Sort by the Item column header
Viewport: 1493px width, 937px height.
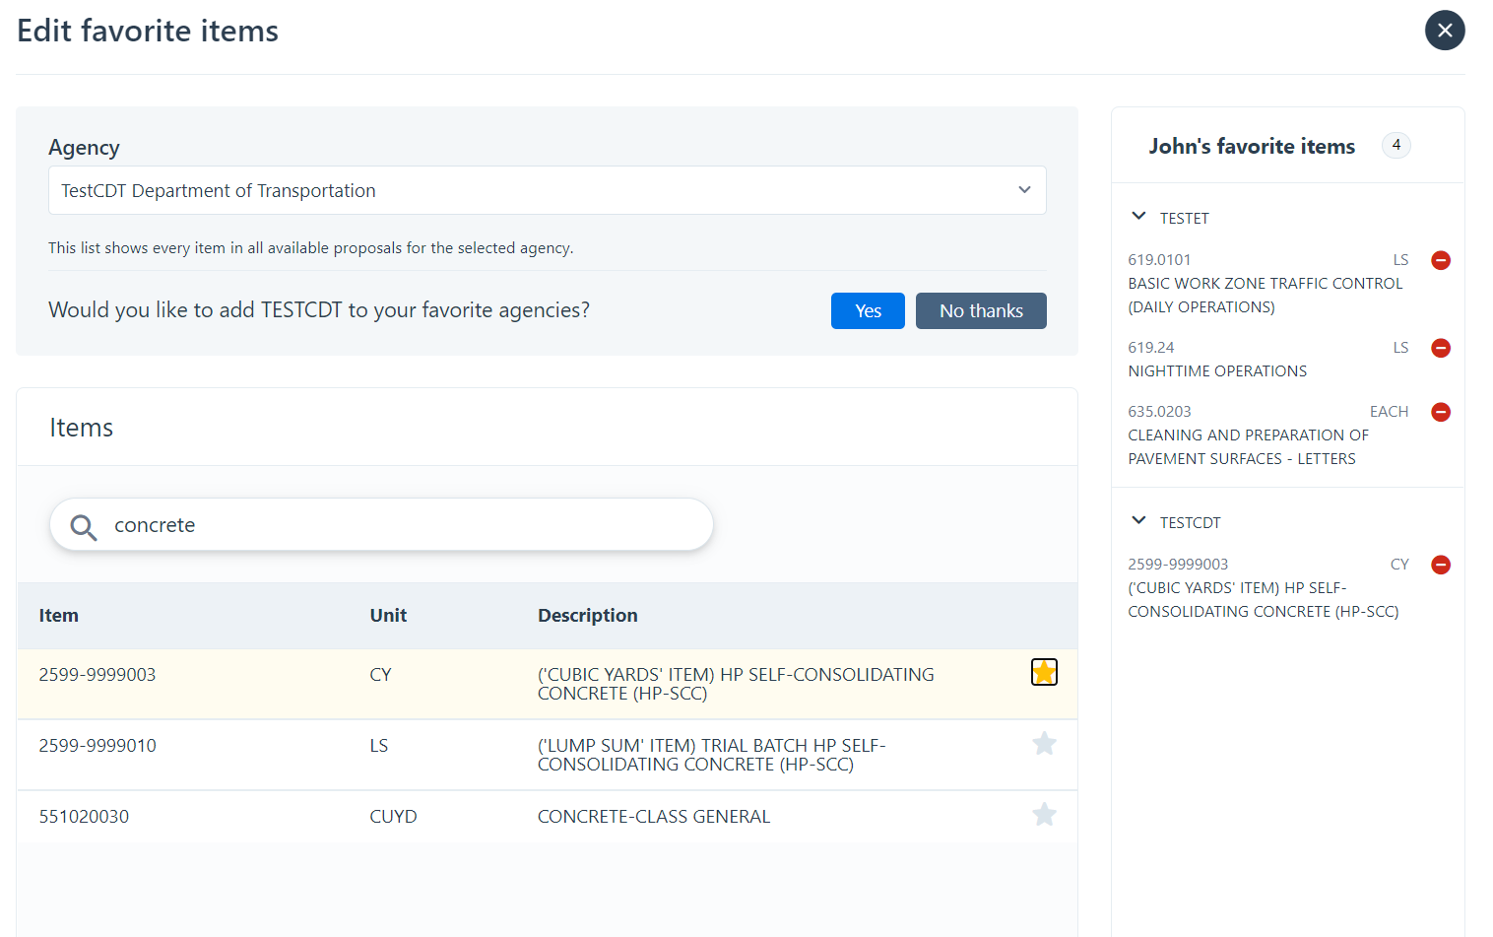(x=59, y=616)
